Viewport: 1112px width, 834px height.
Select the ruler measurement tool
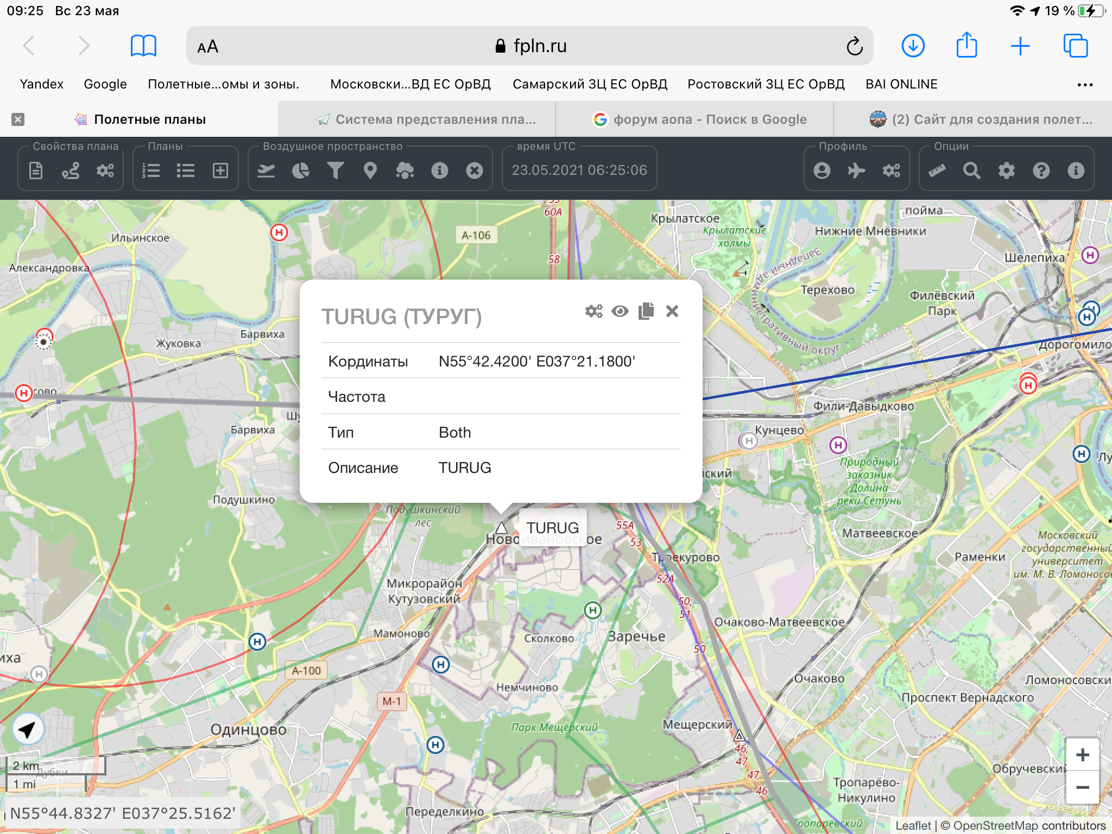coord(937,170)
